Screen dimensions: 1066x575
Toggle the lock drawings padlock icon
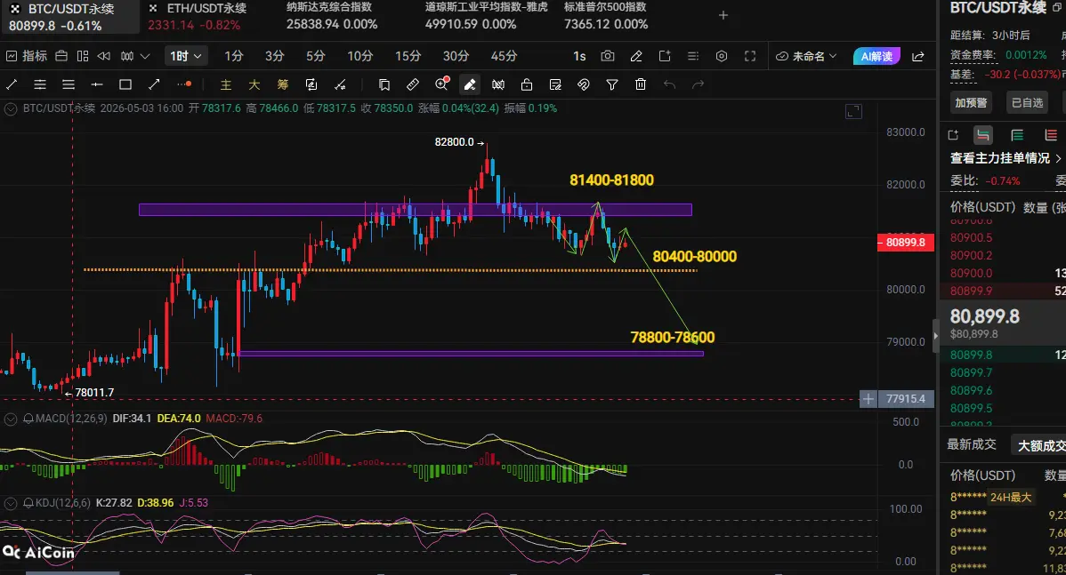[527, 84]
